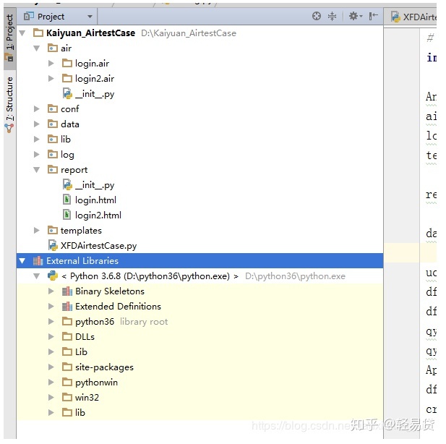Select the pythonwin library folder
The image size is (446, 444).
click(96, 383)
